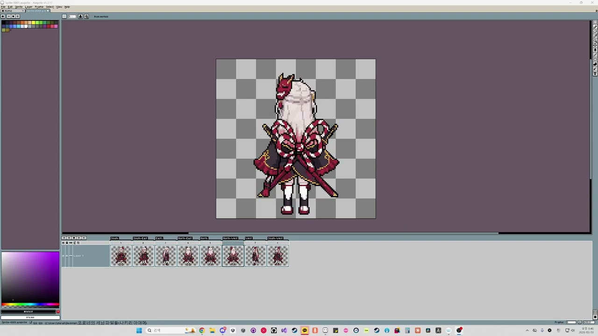Viewport: 598px width, 336px height.
Task: Open the Edit menu
Action: pos(10,7)
